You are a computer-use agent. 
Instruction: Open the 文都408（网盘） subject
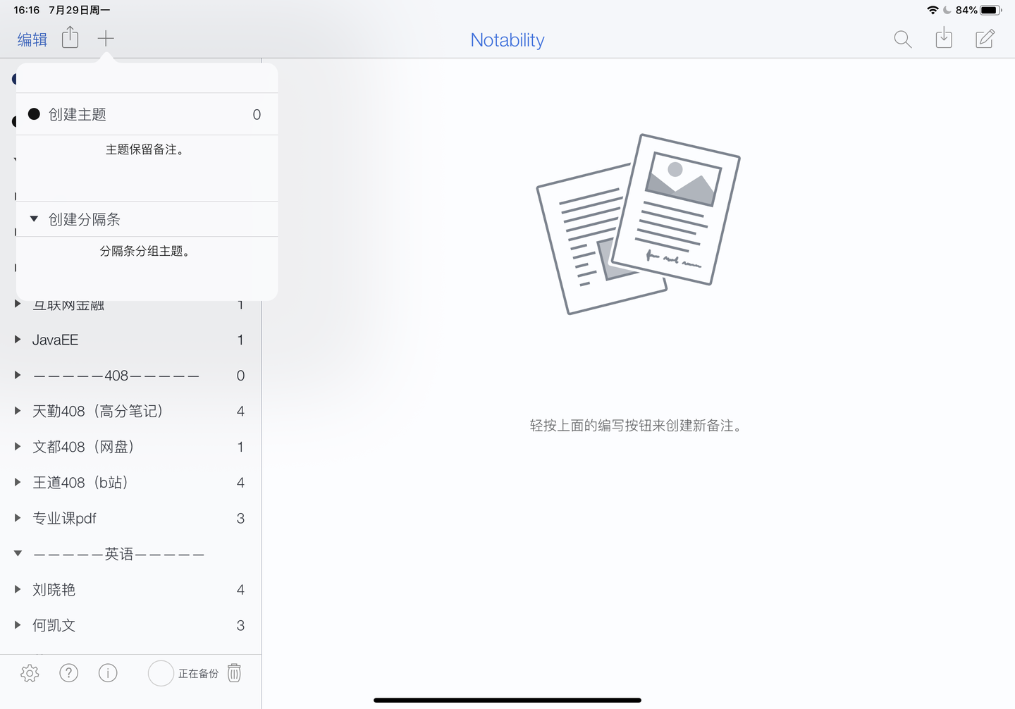(130, 447)
